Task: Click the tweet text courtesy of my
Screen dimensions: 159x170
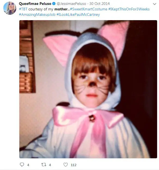Action: pyautogui.click(x=41, y=9)
